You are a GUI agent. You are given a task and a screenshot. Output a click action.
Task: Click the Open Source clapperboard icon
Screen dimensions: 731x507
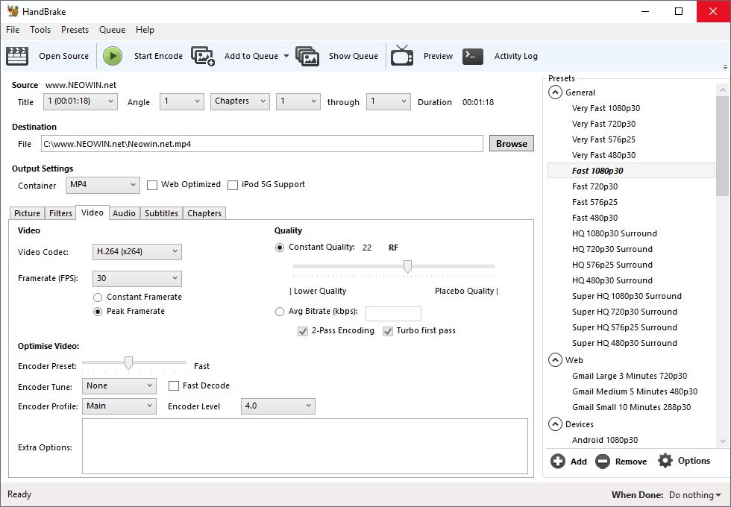pos(17,56)
